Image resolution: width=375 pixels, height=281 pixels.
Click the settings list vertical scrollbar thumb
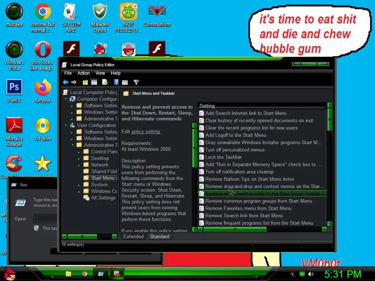tap(330, 119)
